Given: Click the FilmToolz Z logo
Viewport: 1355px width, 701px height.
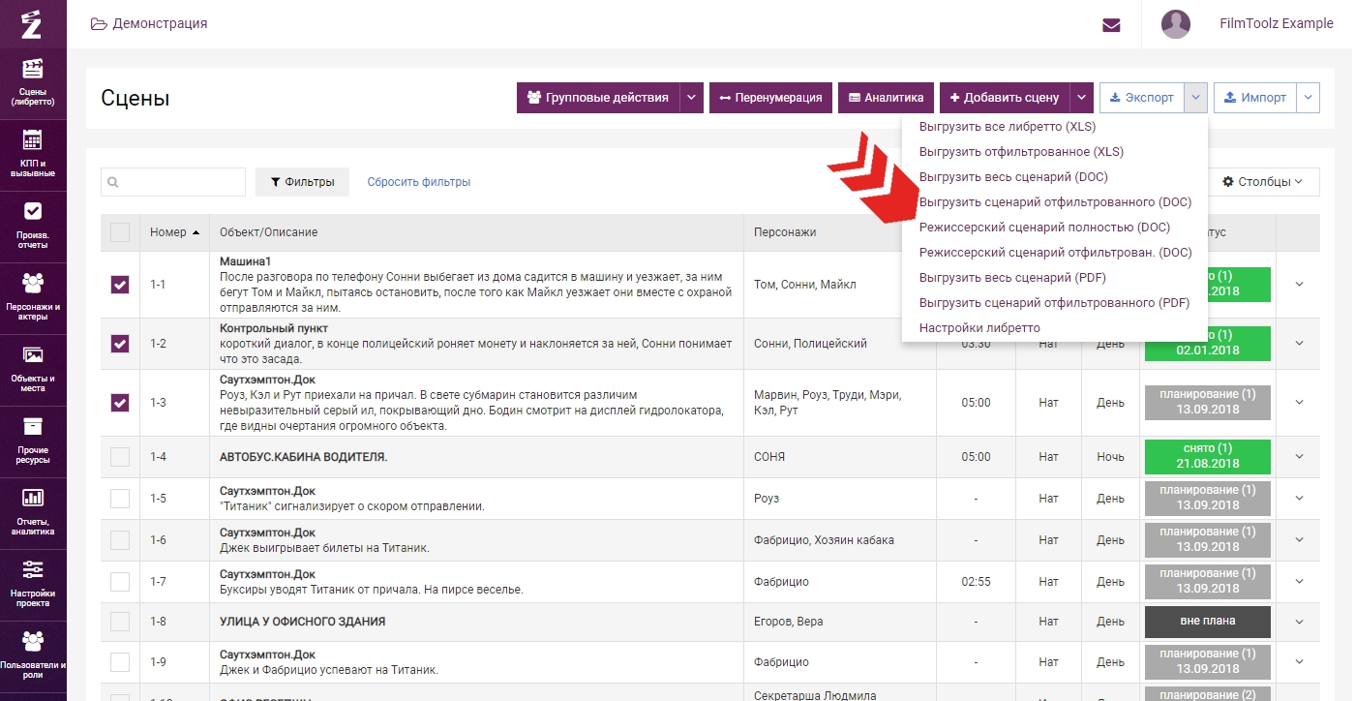Looking at the screenshot, I should (32, 23).
